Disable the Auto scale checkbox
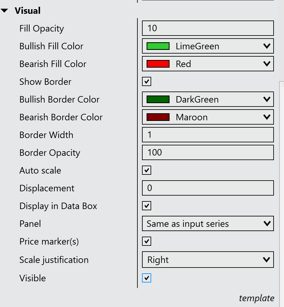The width and height of the screenshot is (284, 307). [x=147, y=170]
